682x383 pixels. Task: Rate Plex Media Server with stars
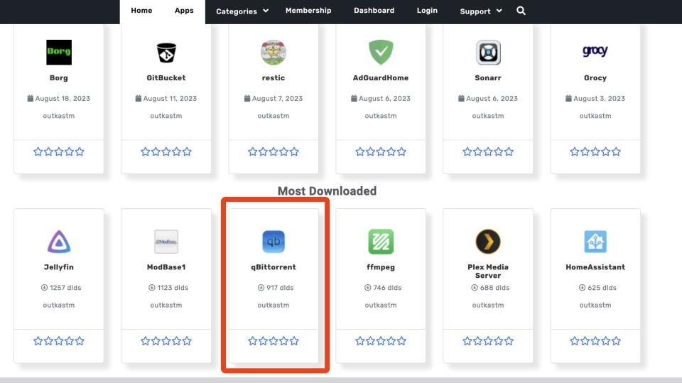488,341
